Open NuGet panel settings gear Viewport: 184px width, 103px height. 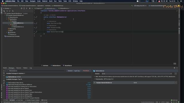175,68
